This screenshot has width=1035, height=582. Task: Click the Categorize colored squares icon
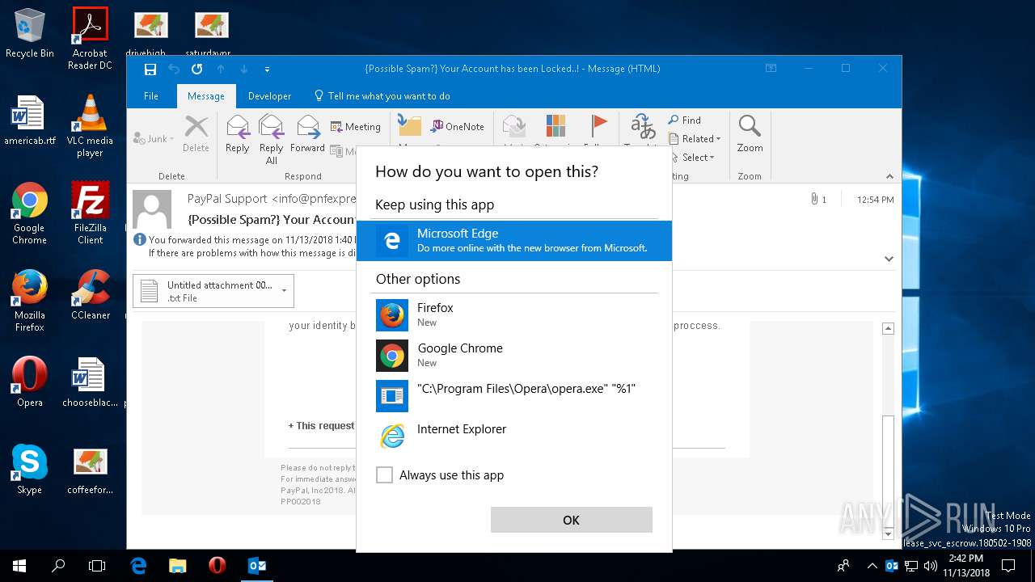pos(556,127)
